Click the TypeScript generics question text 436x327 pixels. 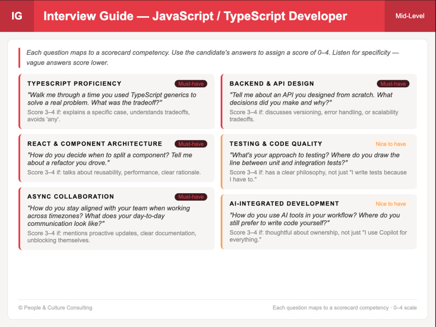tap(112, 99)
